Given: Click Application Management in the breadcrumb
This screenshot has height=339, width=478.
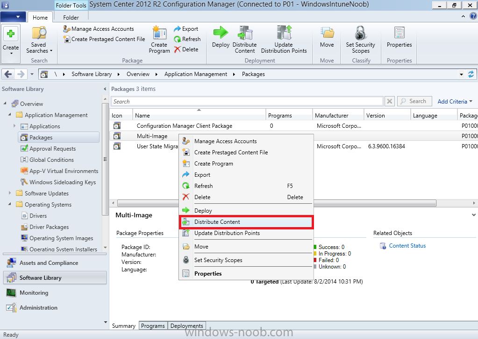Looking at the screenshot, I should [x=196, y=74].
